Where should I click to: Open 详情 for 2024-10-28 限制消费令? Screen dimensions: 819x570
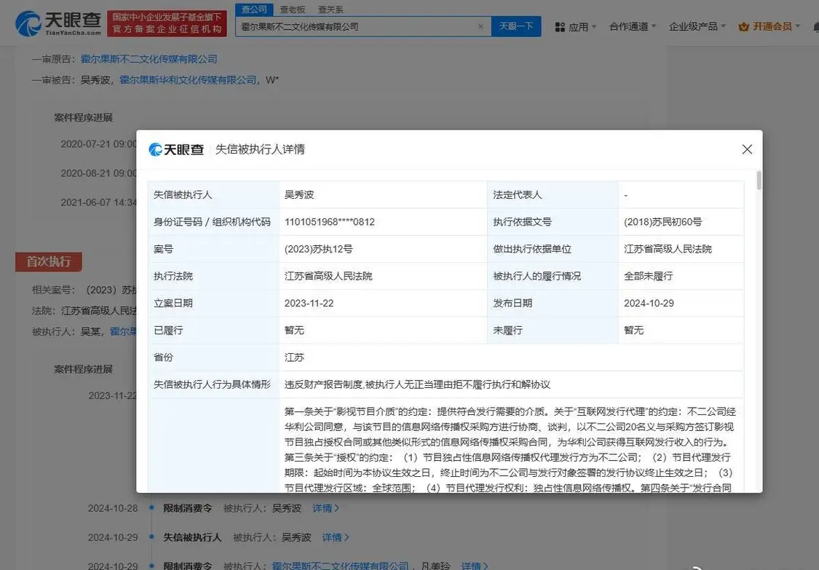pyautogui.click(x=323, y=508)
